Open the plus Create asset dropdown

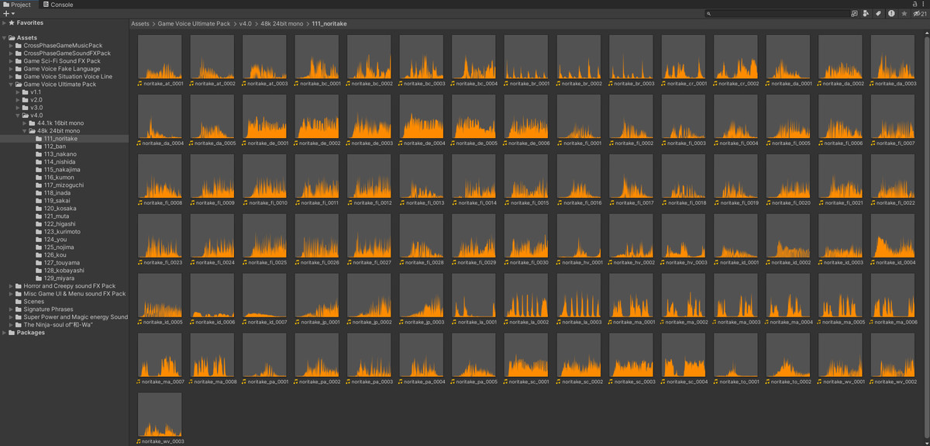click(8, 13)
